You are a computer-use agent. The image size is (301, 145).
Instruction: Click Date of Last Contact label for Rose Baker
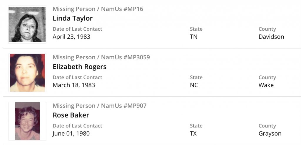click(77, 126)
